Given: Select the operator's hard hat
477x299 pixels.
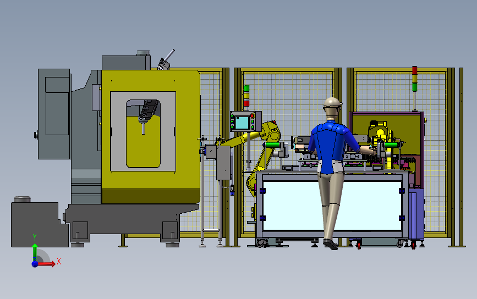Looking at the screenshot, I should click(x=332, y=102).
